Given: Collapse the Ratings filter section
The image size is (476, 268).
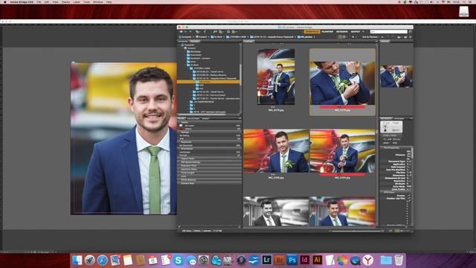Looking at the screenshot, I should 210,133.
